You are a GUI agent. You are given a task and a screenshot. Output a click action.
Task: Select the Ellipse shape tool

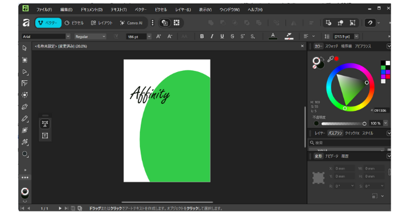pyautogui.click(x=25, y=154)
